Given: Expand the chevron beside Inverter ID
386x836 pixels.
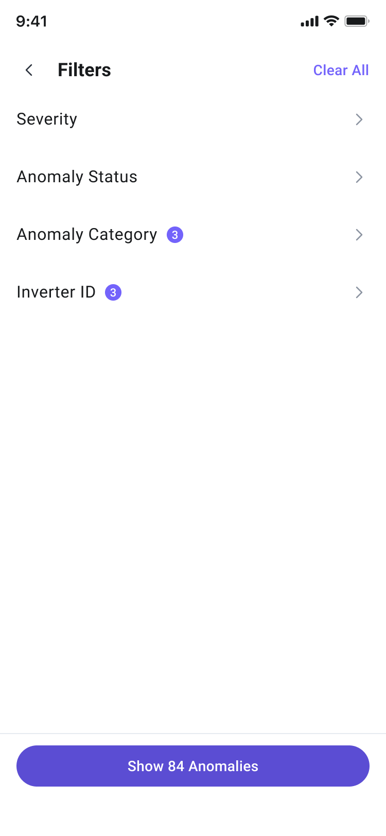Looking at the screenshot, I should pyautogui.click(x=359, y=292).
